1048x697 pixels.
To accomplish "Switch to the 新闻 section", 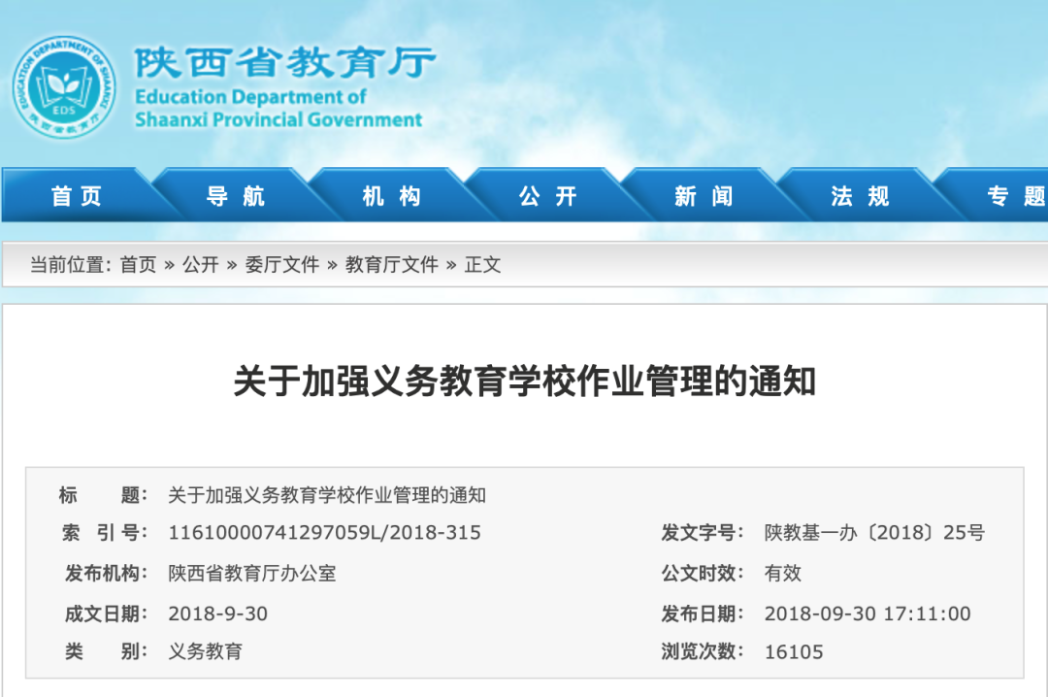I will click(704, 196).
